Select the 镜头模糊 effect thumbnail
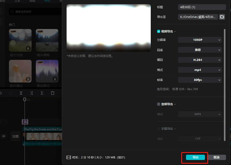 tap(47, 40)
